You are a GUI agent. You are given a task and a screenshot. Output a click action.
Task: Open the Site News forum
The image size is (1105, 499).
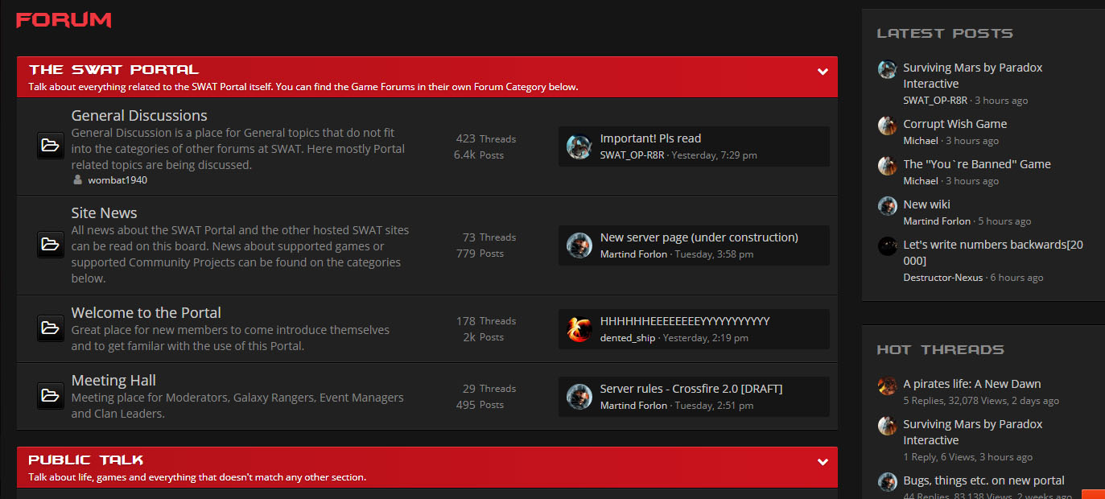point(104,213)
